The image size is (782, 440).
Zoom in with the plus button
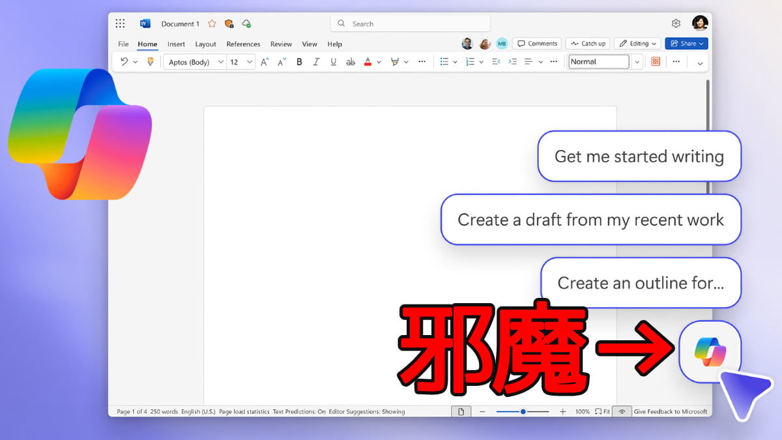563,412
